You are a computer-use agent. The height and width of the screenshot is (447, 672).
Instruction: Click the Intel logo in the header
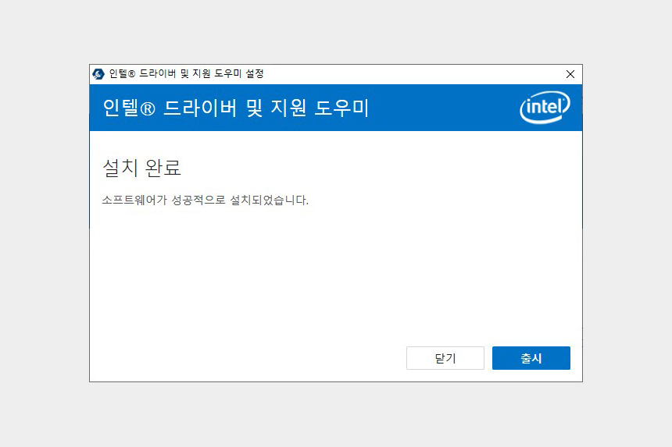click(x=545, y=108)
